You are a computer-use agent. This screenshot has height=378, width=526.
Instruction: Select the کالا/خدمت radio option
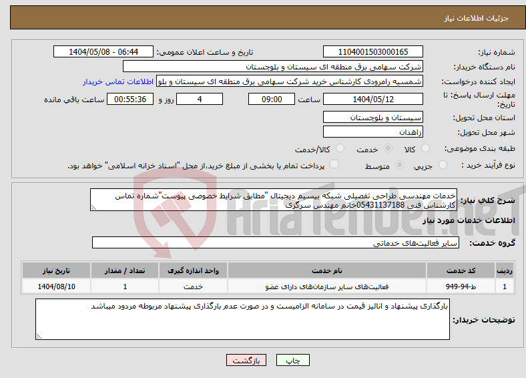[x=340, y=148]
